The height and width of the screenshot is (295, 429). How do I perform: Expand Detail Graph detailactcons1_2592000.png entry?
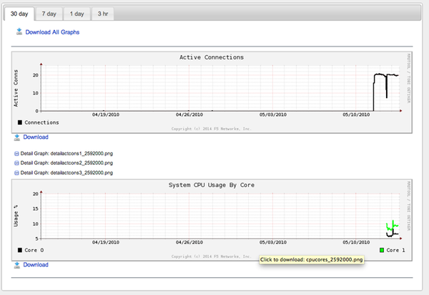click(x=62, y=154)
